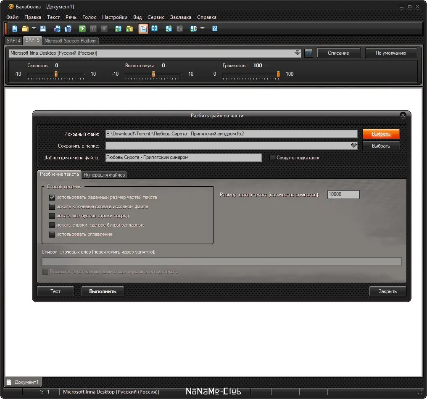Image resolution: width=427 pixels, height=399 pixels.
Task: Toggle Создать подкаталог checkbox
Action: [272, 158]
